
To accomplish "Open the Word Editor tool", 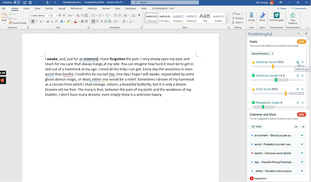I will (x=262, y=17).
